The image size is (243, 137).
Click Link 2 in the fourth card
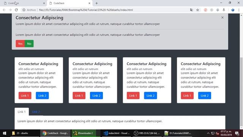pyautogui.click(x=205, y=96)
